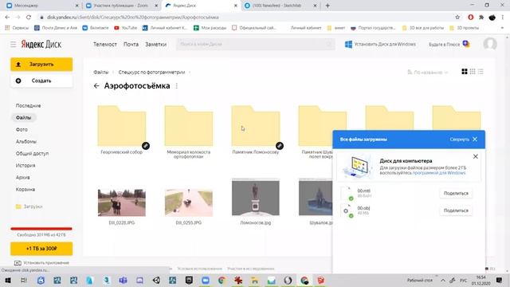Click share link badge on Памятник Ломоносову folder
The image size is (510, 287).
[280, 146]
